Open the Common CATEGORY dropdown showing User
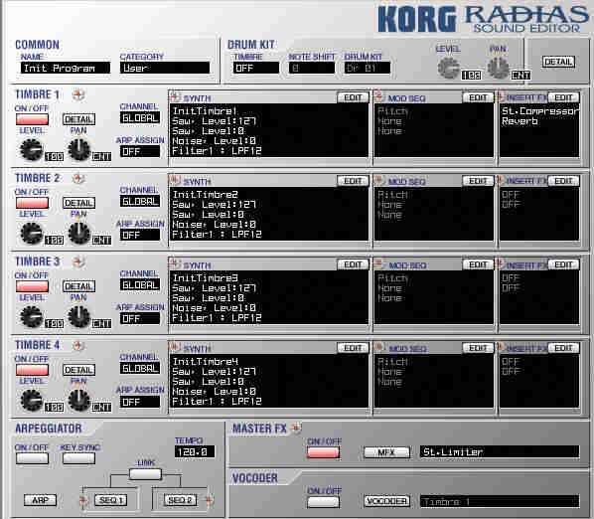Screen dimensions: 594x519 click(x=165, y=68)
